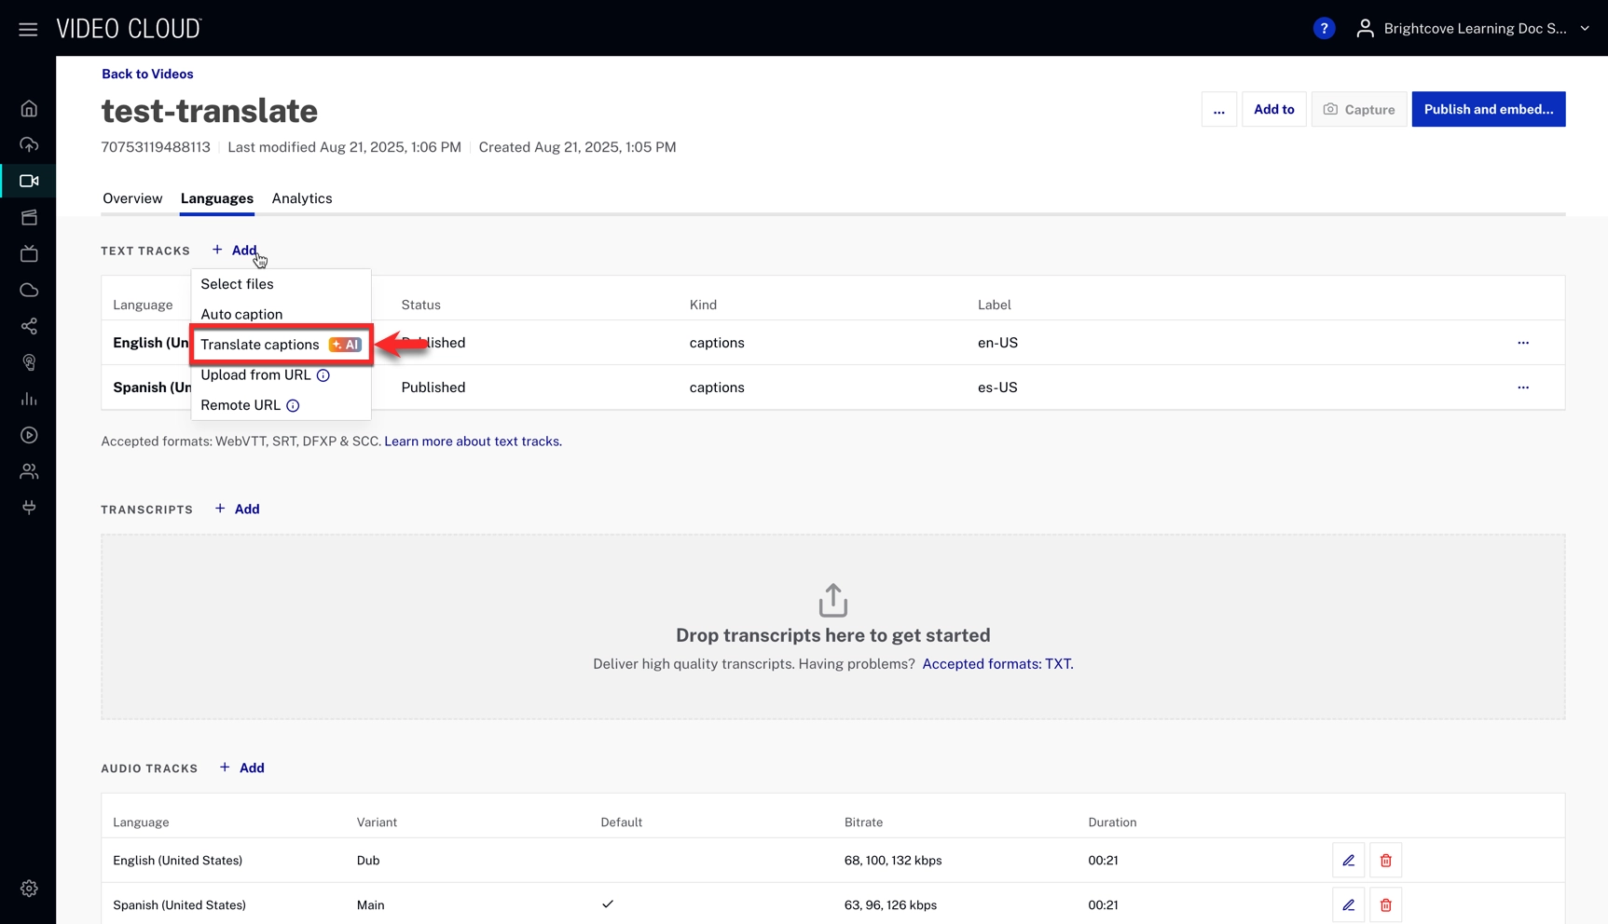
Task: Click the Players play-circle sidebar icon
Action: tap(29, 435)
